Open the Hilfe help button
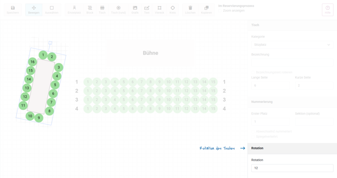 [327, 10]
